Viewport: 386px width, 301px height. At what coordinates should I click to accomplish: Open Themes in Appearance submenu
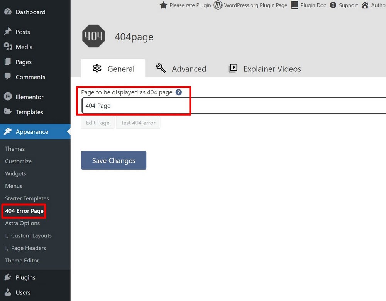pos(15,149)
